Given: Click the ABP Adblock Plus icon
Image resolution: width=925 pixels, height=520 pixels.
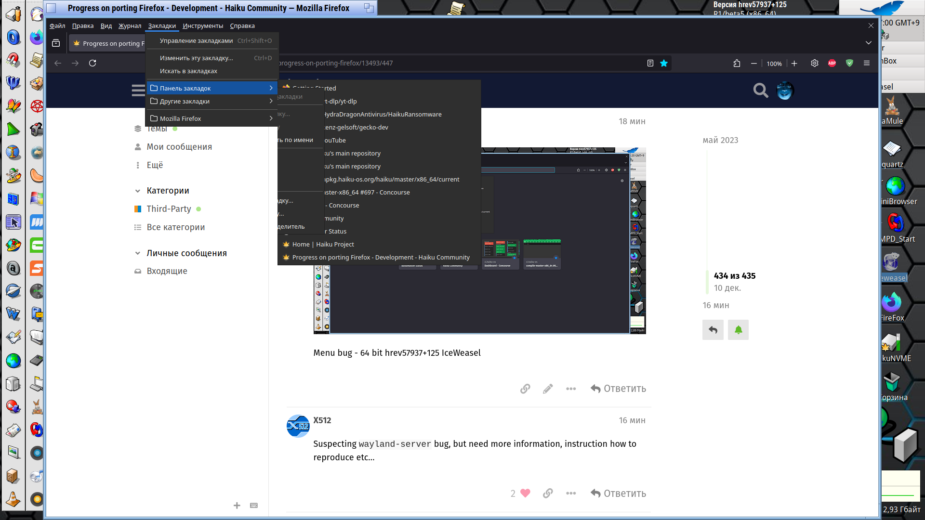Looking at the screenshot, I should click(832, 63).
